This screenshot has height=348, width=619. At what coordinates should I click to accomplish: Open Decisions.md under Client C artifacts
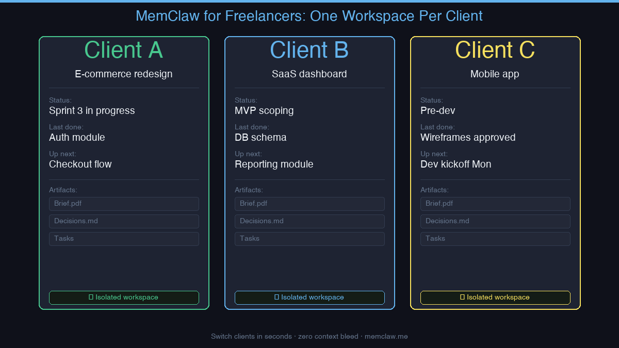pyautogui.click(x=495, y=221)
